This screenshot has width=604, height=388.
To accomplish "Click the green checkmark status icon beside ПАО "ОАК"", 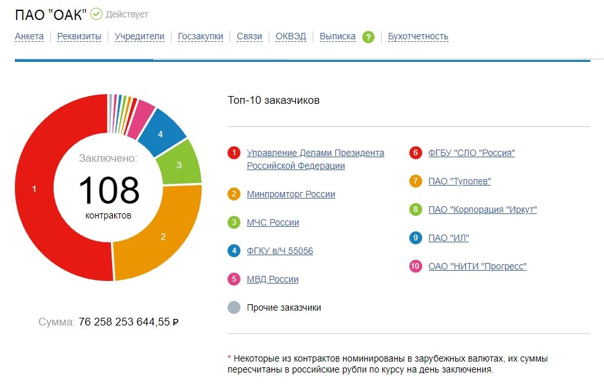I will 96,14.
